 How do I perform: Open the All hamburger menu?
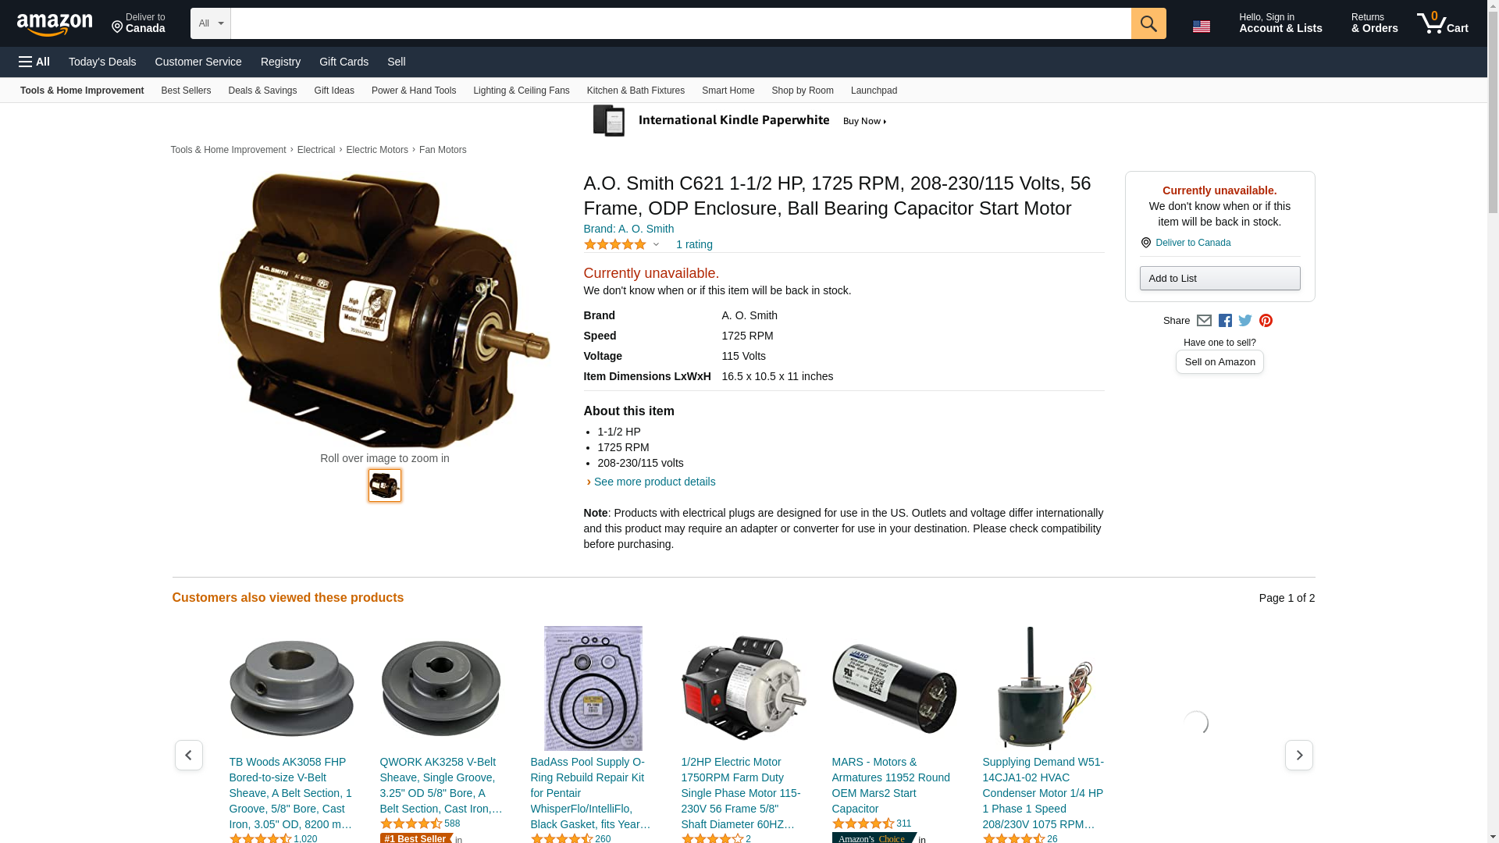[34, 62]
